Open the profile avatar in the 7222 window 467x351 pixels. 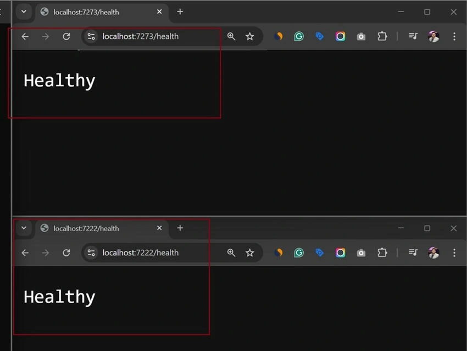click(x=433, y=253)
